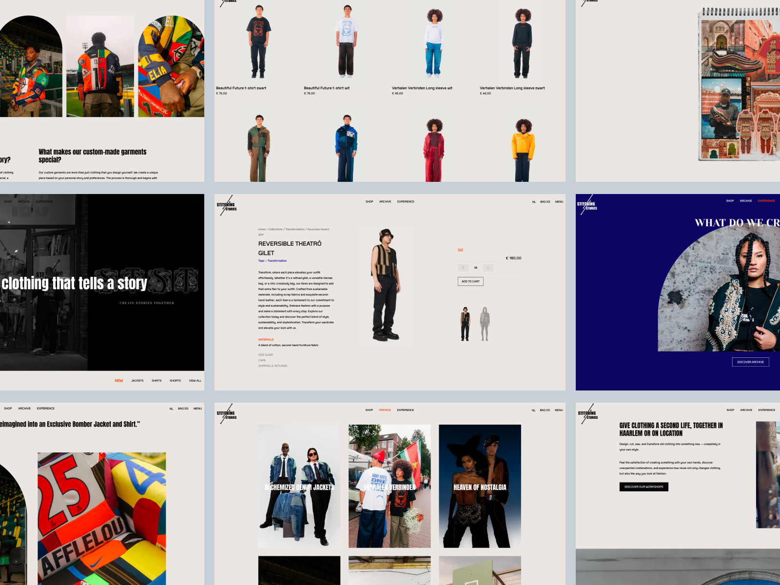Select size L for the gilet
780x585 pixels.
488,268
